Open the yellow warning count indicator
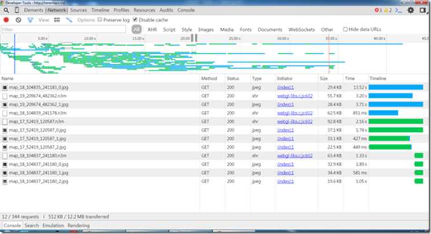The image size is (431, 234). click(x=388, y=10)
